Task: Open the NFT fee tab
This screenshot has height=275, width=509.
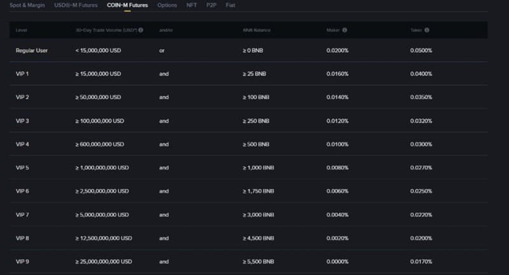Action: tap(192, 5)
